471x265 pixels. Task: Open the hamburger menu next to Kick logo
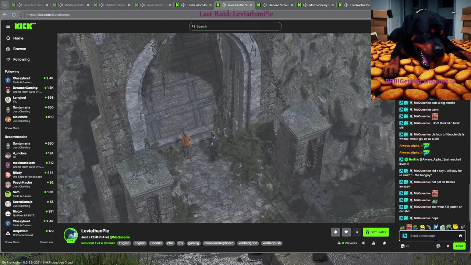click(8, 26)
